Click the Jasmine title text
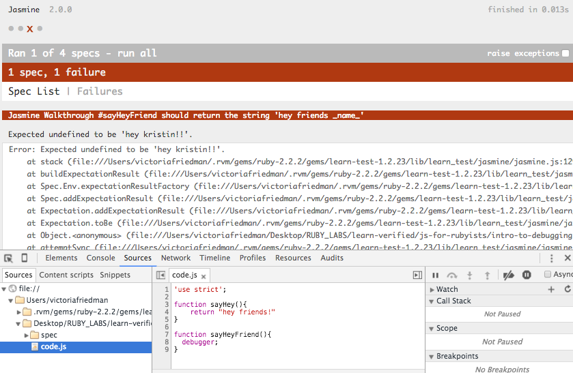 point(24,10)
